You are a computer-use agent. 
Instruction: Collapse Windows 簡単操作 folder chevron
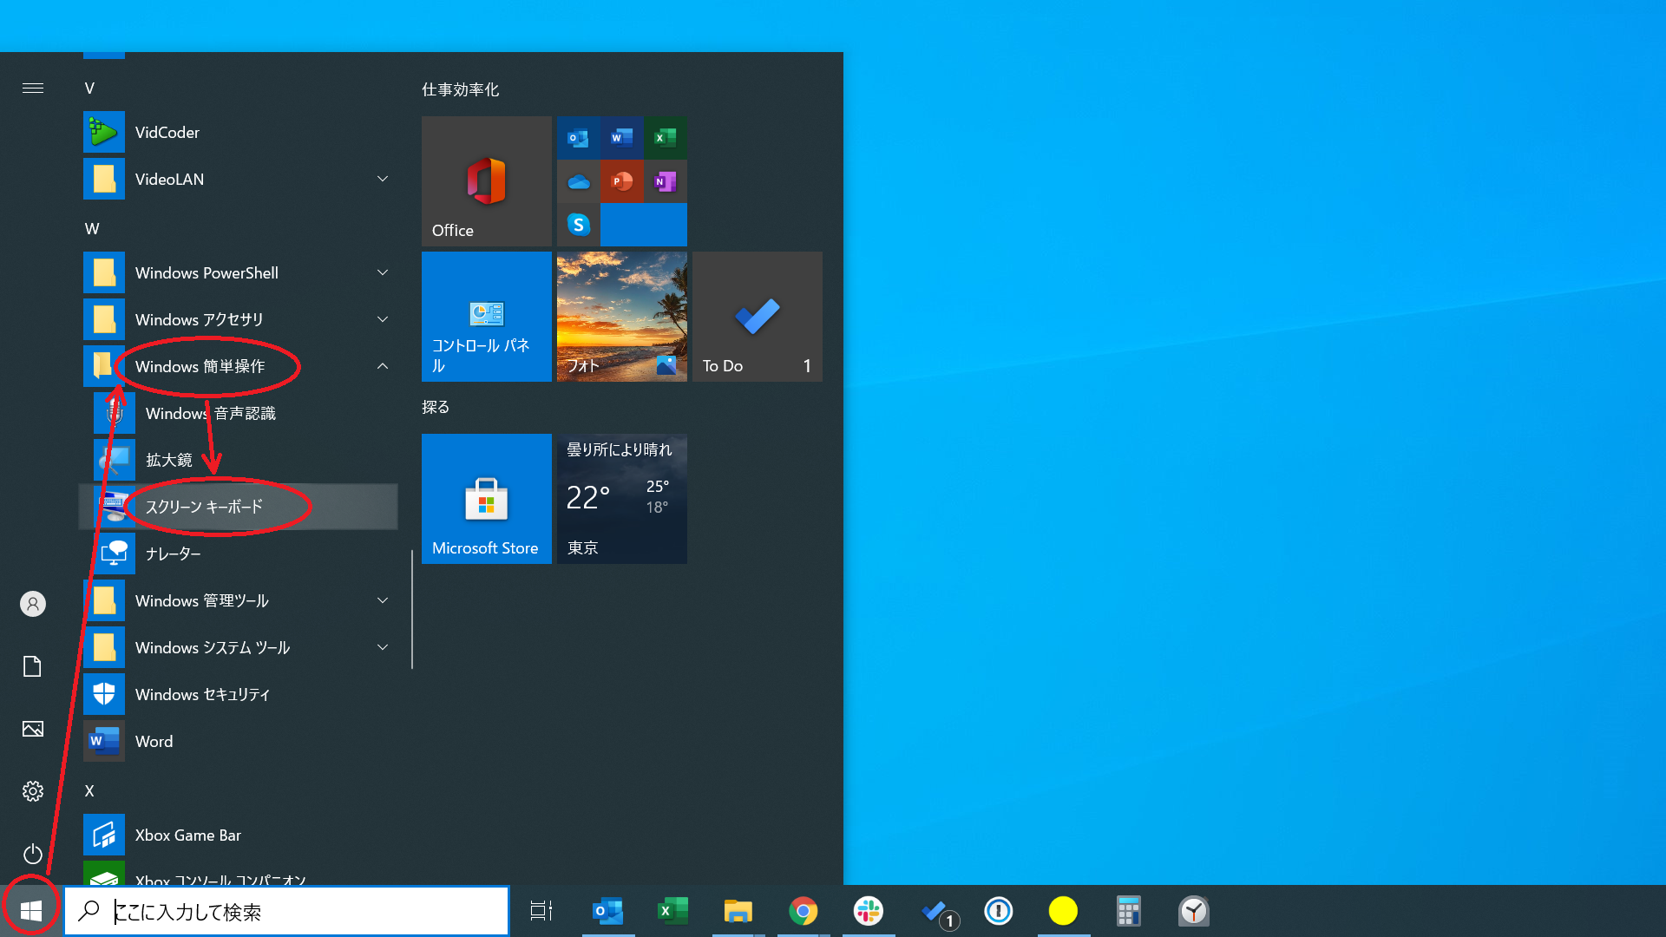383,366
